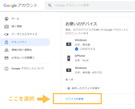Click the 他 1 件 text
The height and width of the screenshot is (109, 135).
[70, 80]
